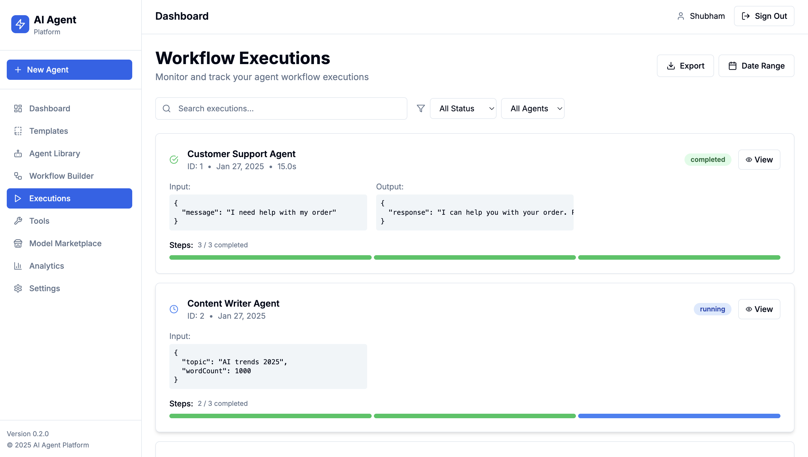808x457 pixels.
Task: Go to Workflow Builder in sidebar
Action: pos(61,176)
